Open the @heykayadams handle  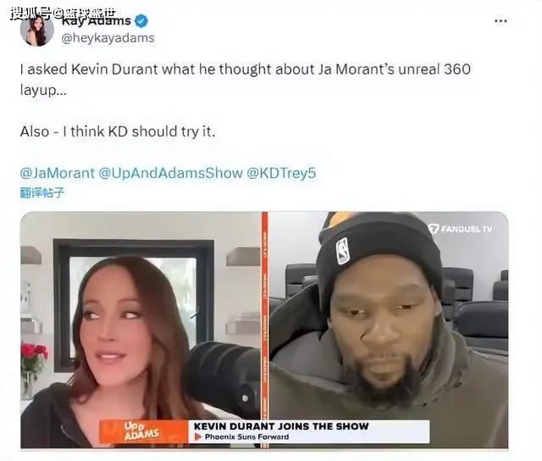[108, 38]
